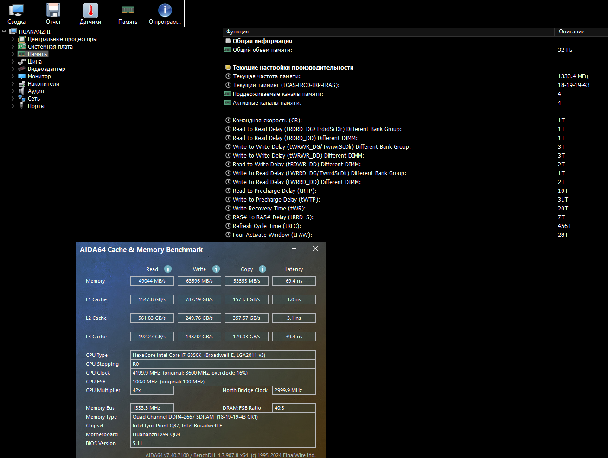Click the Сеть network icon
Image resolution: width=608 pixels, height=458 pixels.
pos(21,99)
